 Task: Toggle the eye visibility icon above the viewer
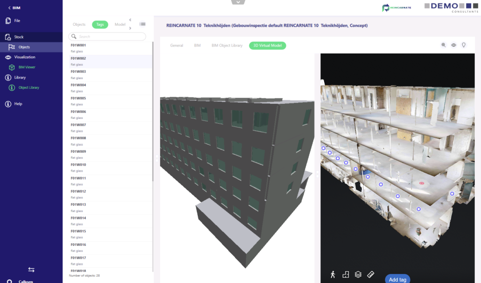pos(454,45)
